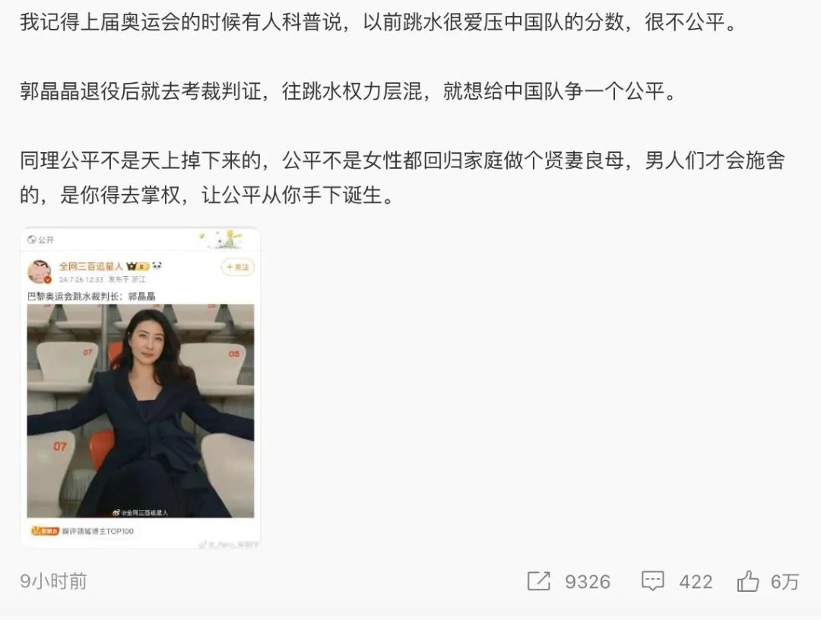
Task: Click the panda emoji beside username
Action: pos(157,266)
